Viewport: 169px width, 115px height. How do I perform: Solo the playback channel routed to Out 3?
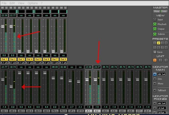[x=23, y=8]
